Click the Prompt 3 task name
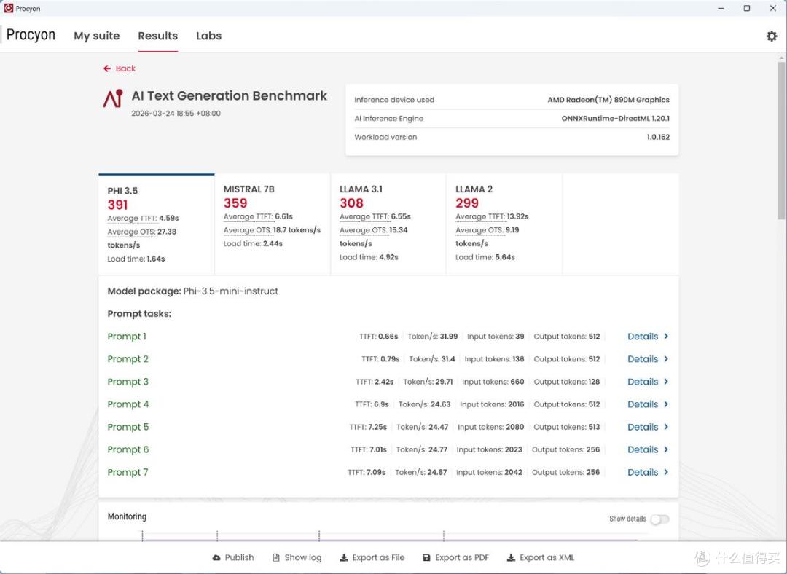Image resolution: width=787 pixels, height=574 pixels. pyautogui.click(x=128, y=381)
